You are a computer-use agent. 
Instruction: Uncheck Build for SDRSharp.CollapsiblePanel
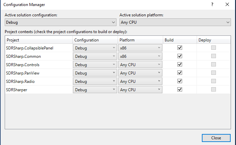(180, 48)
